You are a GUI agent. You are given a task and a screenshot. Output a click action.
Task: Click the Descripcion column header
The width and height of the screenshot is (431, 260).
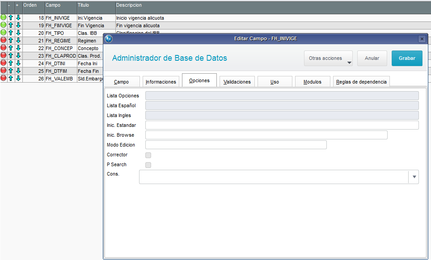(x=273, y=8)
